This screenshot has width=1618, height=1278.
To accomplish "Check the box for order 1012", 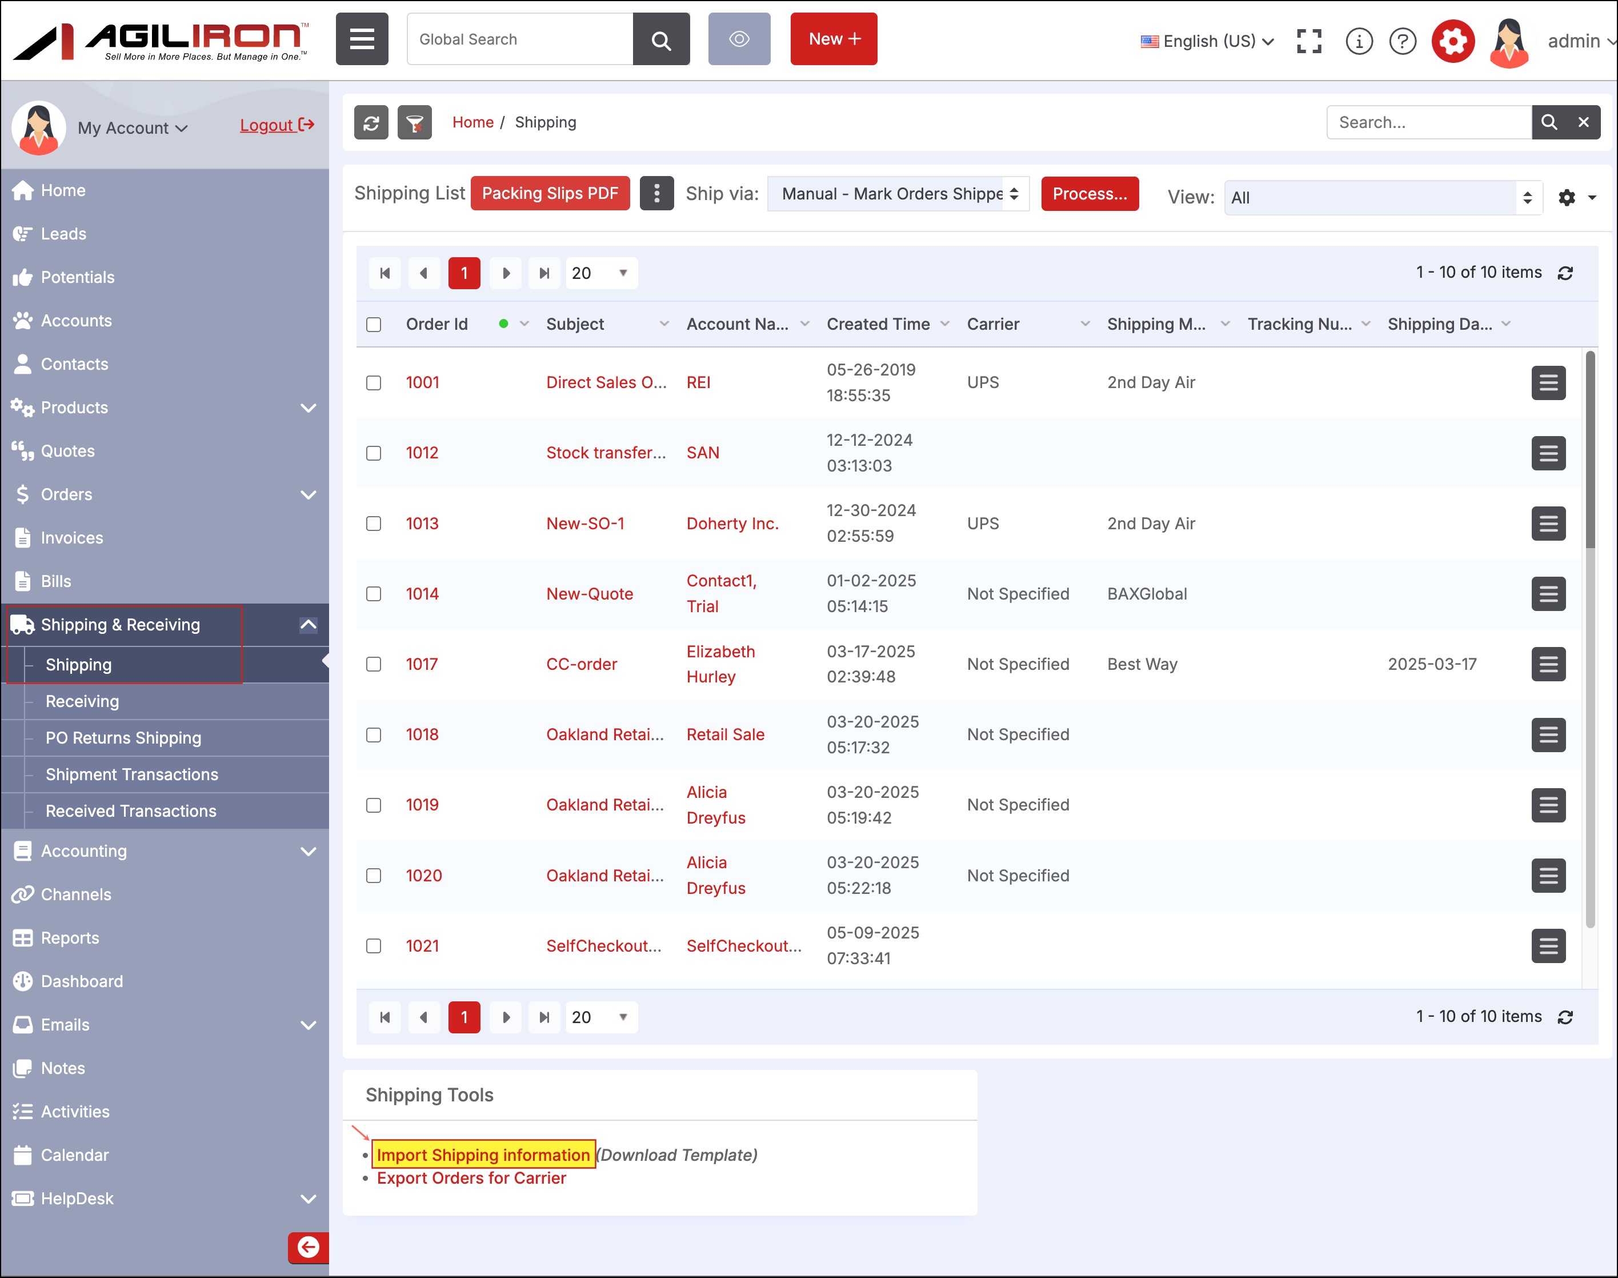I will pyautogui.click(x=373, y=453).
